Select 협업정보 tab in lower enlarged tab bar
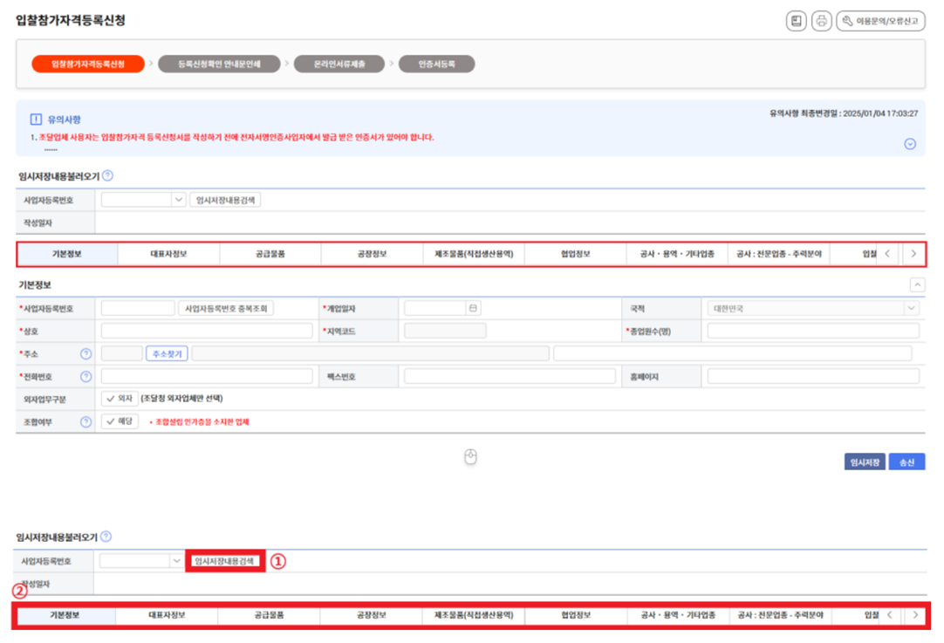The height and width of the screenshot is (643, 944). [576, 615]
